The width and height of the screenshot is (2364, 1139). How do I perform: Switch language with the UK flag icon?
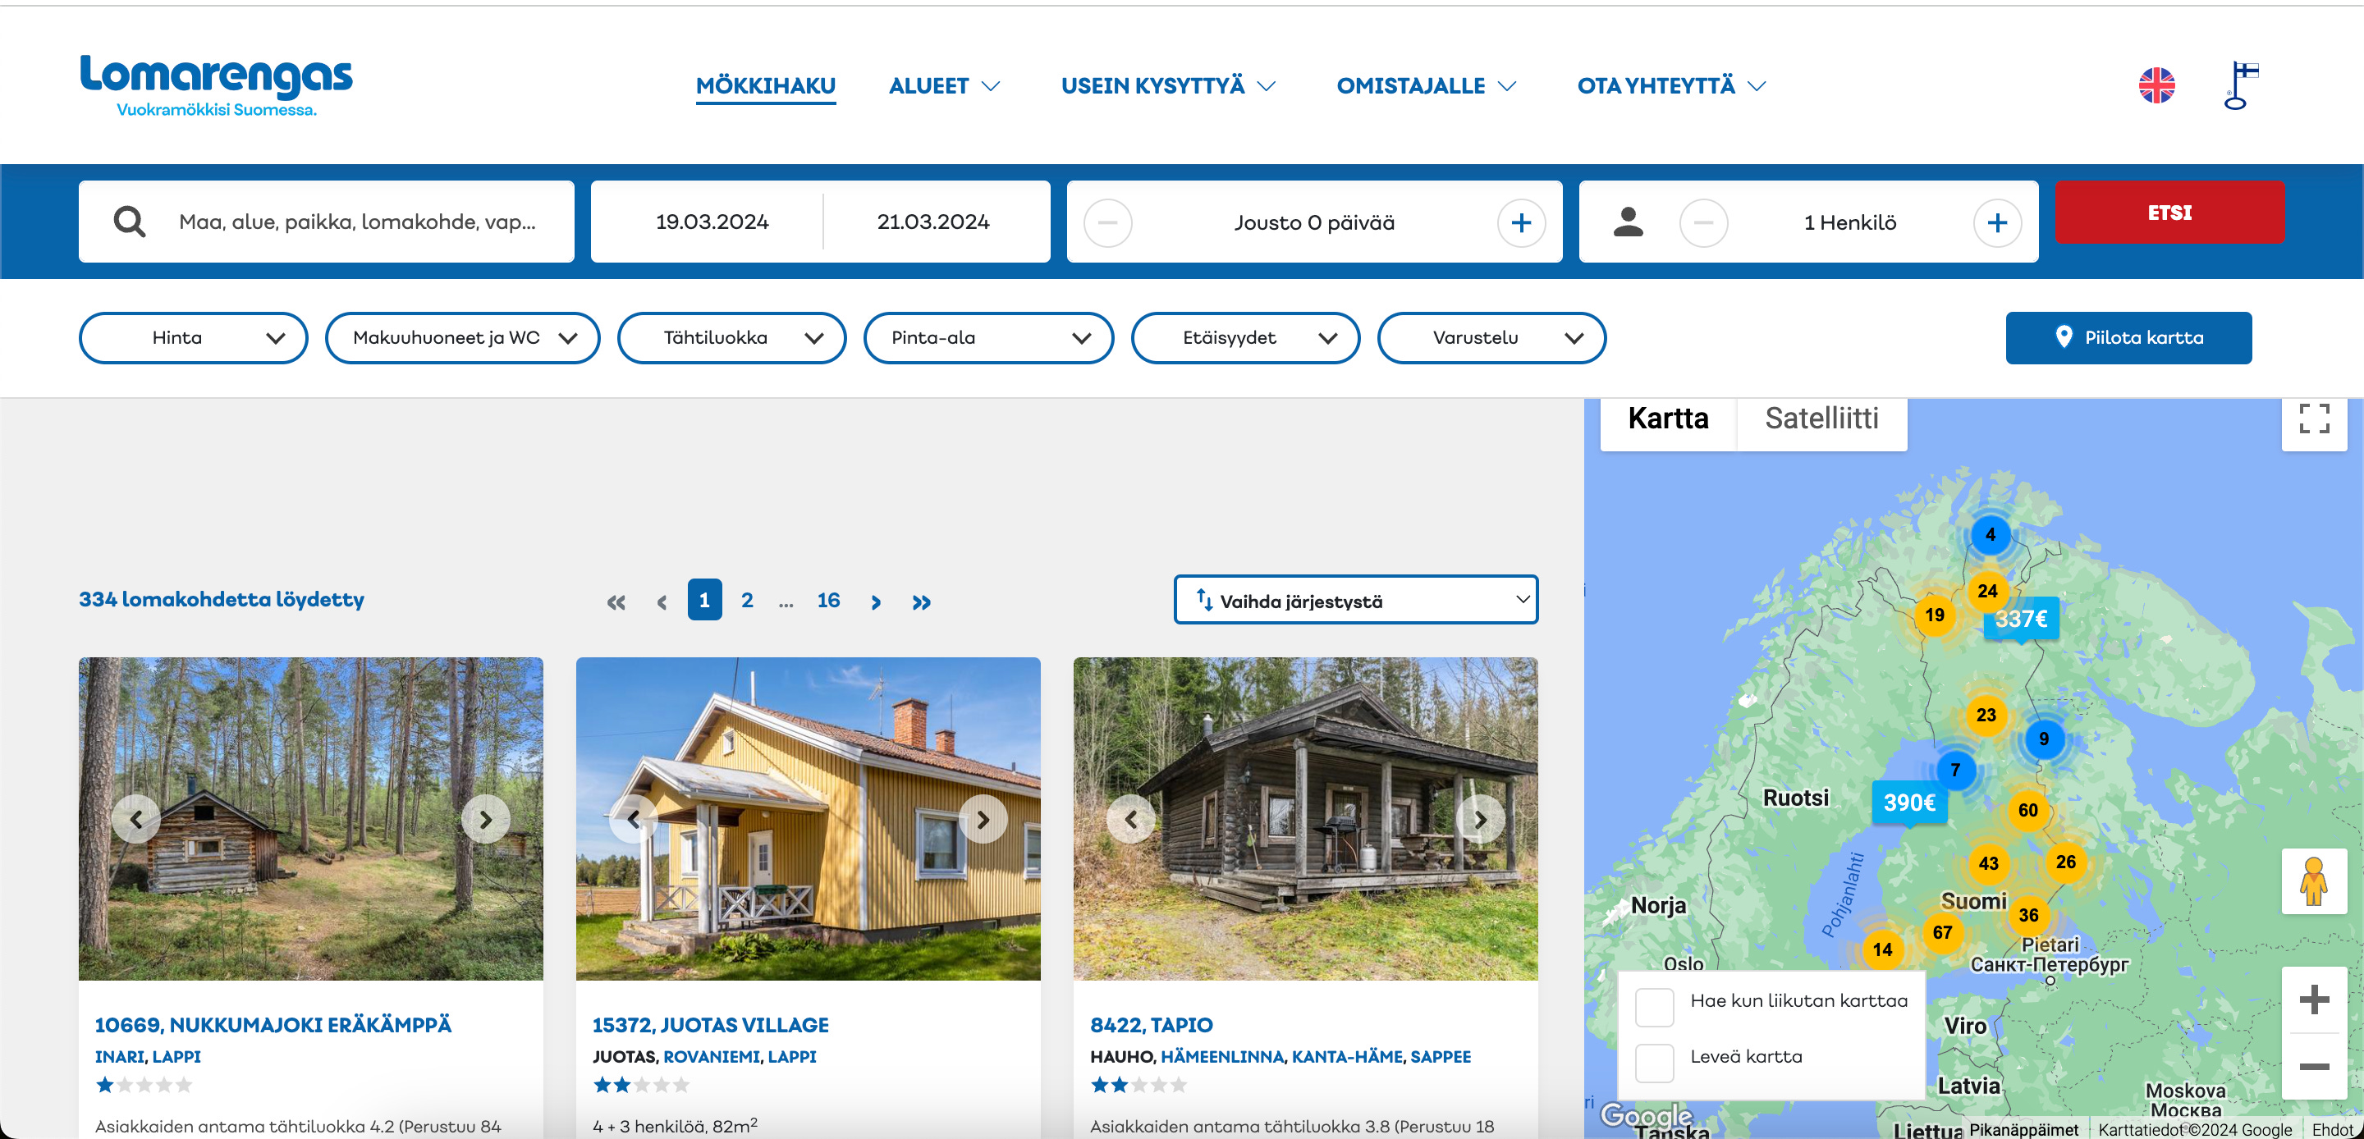click(x=2156, y=85)
